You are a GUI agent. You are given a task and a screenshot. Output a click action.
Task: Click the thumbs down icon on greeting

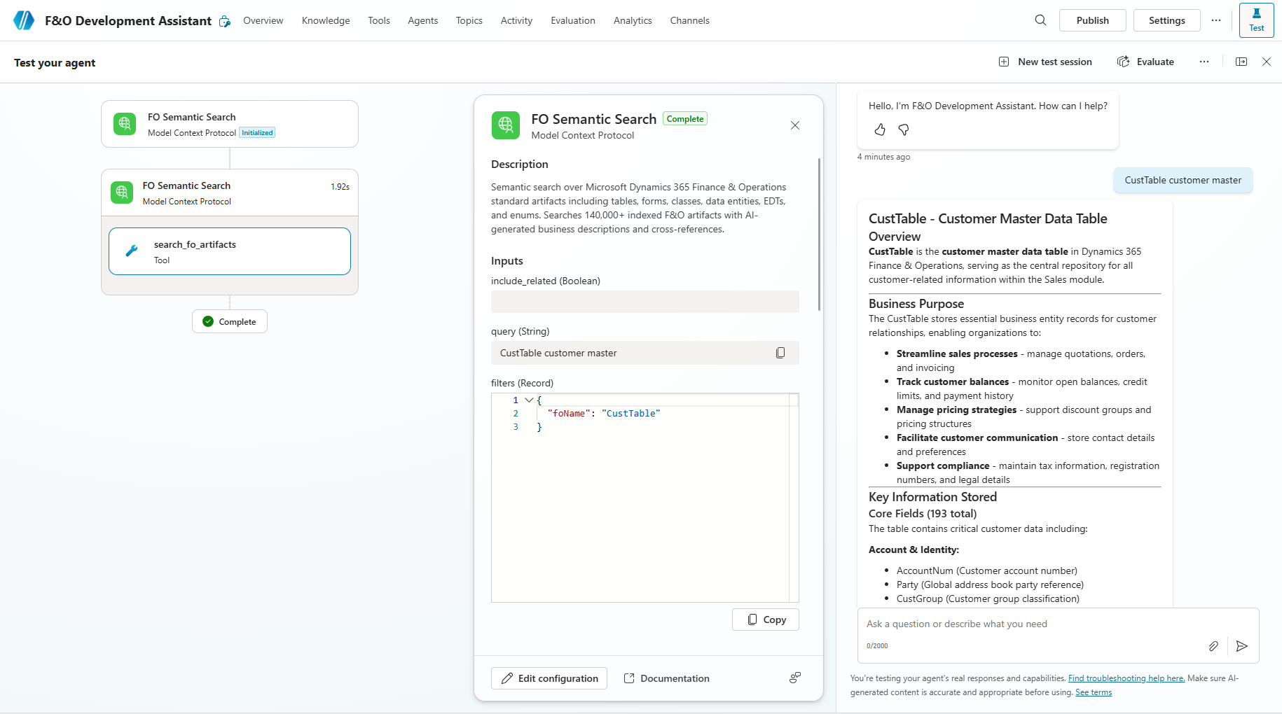(904, 129)
